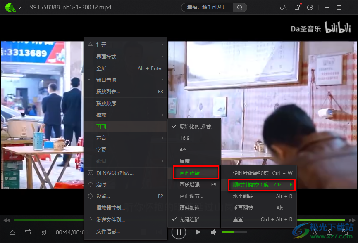Clear the search box with the x
Image resolution: width=358 pixels, height=243 pixels.
[x=229, y=7]
